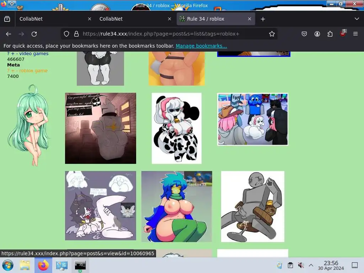This screenshot has height=273, width=364.
Task: Open the clipboard manager tray icon
Action: click(290, 265)
